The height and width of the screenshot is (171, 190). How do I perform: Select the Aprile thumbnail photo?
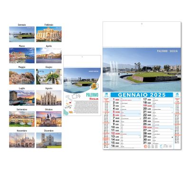[49, 56]
